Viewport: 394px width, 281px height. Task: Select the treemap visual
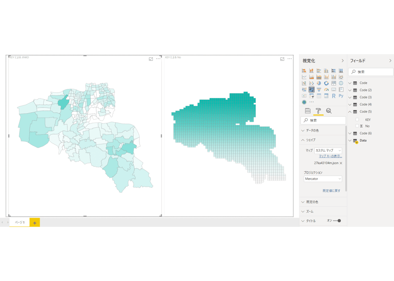click(x=334, y=83)
